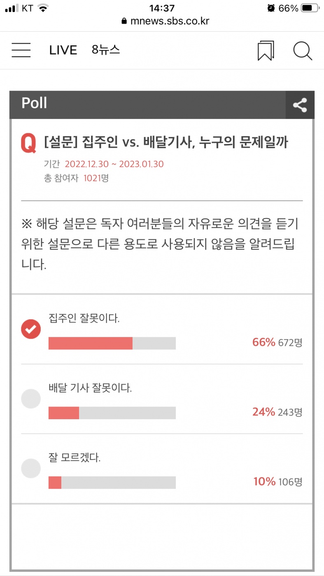Tap the '잘 모르겠다.' answer label
Screen dimensions: 324x576
75,458
